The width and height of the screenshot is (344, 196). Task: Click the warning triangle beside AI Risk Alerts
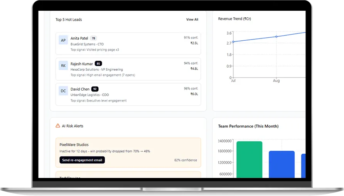[58, 126]
